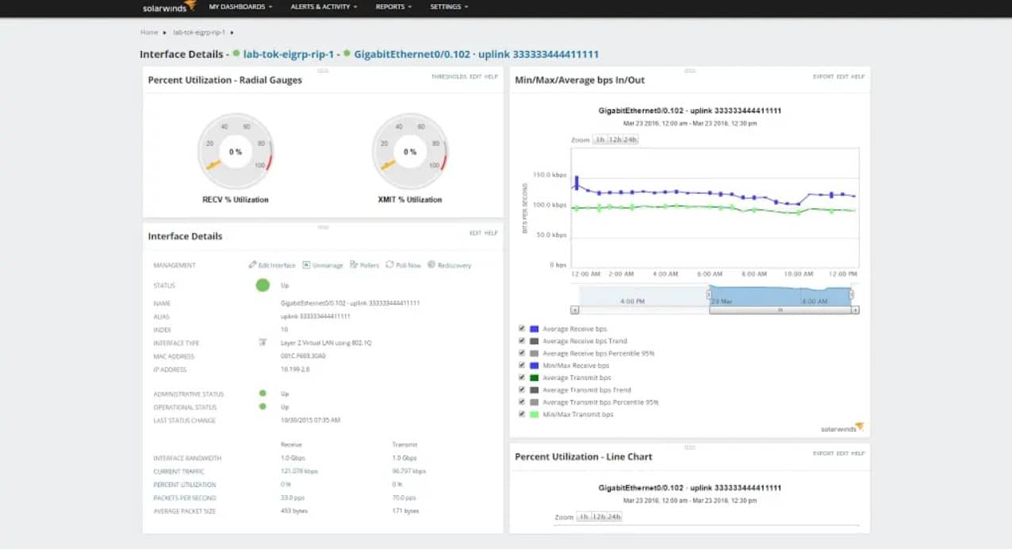Select 1h zoom on Percent Utilization line chart
Image resolution: width=1012 pixels, height=549 pixels.
pos(583,516)
